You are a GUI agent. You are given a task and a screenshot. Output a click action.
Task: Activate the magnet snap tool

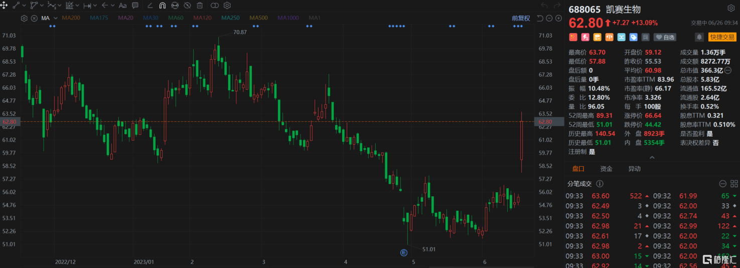[162, 6]
